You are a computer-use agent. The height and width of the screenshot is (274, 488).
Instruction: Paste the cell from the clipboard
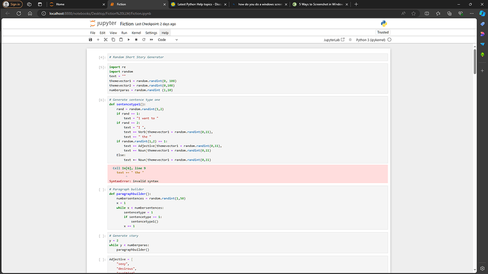coord(121,40)
